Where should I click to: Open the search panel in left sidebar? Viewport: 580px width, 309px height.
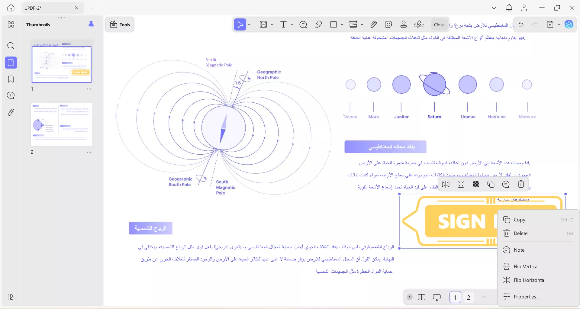point(11,46)
